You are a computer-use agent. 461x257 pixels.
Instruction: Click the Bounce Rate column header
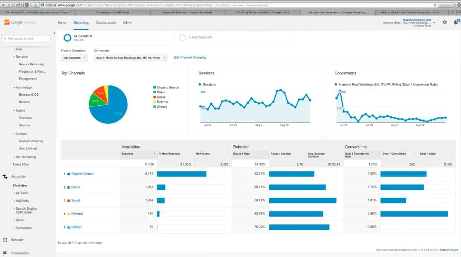tap(241, 154)
